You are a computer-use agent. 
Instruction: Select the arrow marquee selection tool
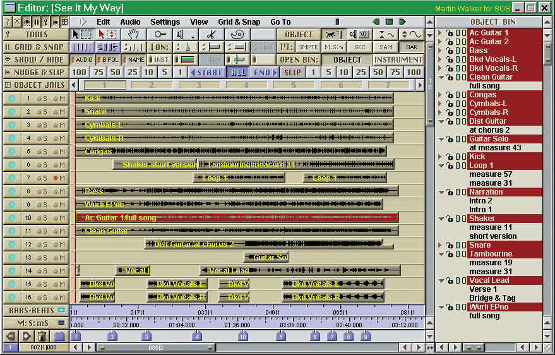81,34
